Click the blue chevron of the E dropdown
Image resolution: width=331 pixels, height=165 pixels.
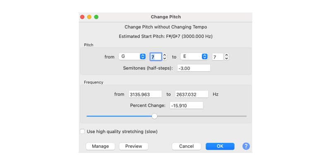click(x=204, y=57)
